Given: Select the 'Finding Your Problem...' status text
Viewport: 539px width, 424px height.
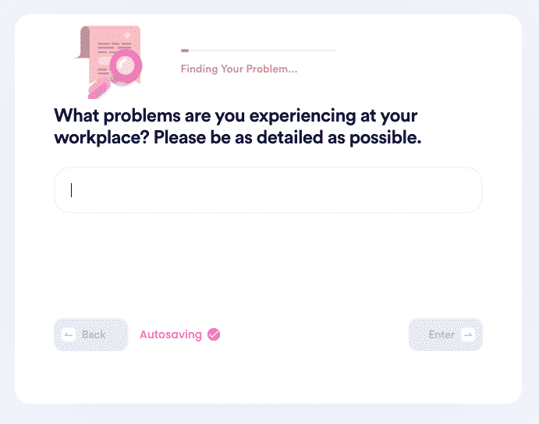Looking at the screenshot, I should (239, 69).
